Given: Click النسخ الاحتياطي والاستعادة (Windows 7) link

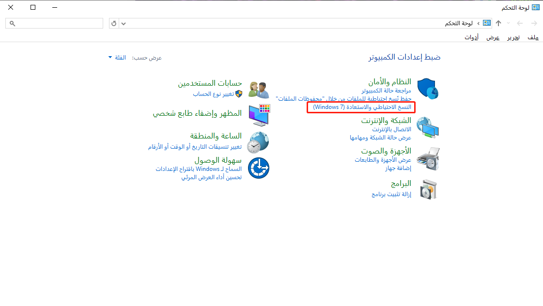Looking at the screenshot, I should (360, 107).
